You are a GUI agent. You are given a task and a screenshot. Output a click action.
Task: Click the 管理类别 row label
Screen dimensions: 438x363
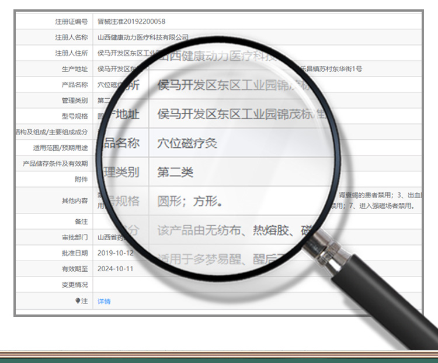click(x=75, y=101)
